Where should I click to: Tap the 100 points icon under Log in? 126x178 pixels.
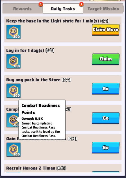point(13,61)
